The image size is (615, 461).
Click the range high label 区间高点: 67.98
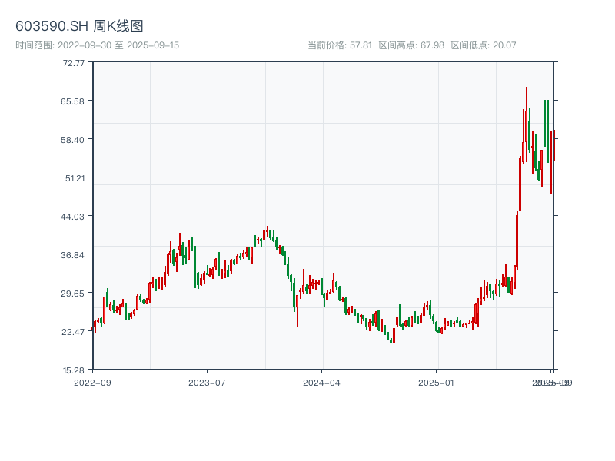tap(411, 45)
